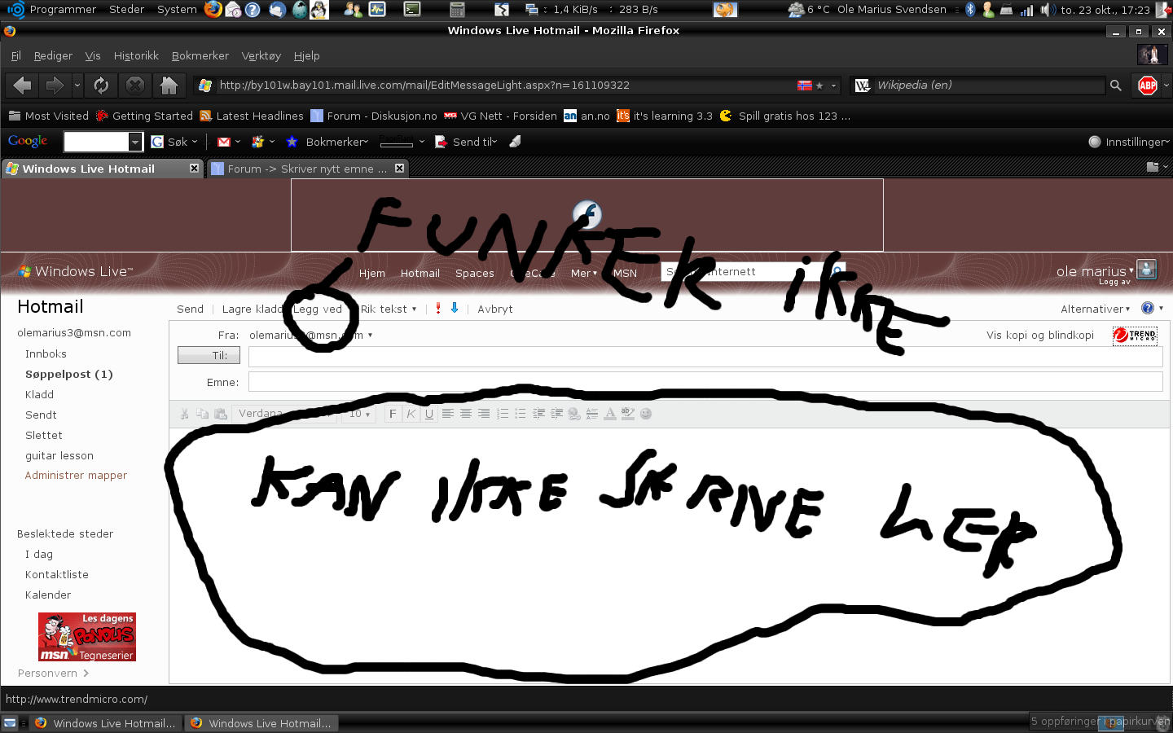Open the terminal launcher in top panel
The image size is (1173, 733).
click(412, 10)
